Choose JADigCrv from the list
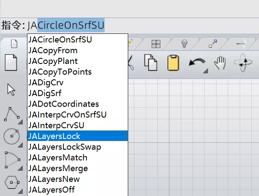The width and height of the screenshot is (259, 196). [x=78, y=82]
